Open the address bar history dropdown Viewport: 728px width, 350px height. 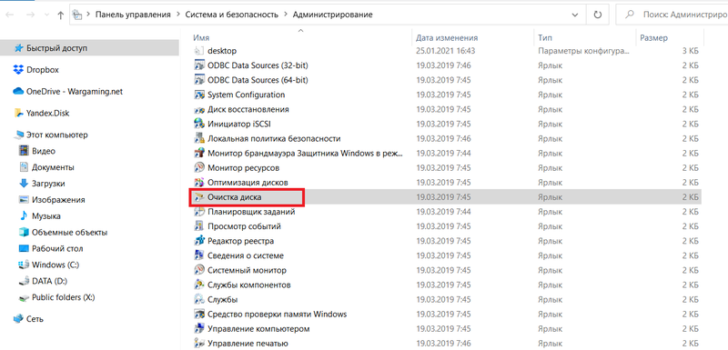point(576,15)
